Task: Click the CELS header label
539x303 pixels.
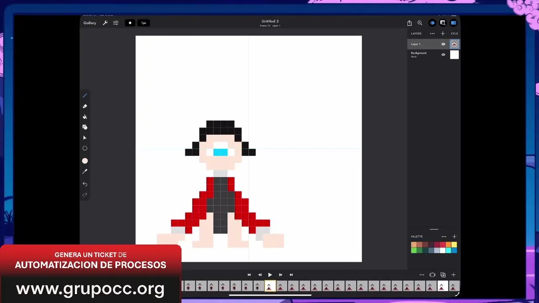Action: point(454,33)
